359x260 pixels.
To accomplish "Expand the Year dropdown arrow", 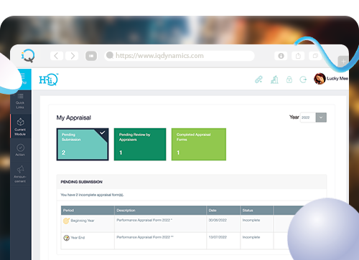I will 321,117.
